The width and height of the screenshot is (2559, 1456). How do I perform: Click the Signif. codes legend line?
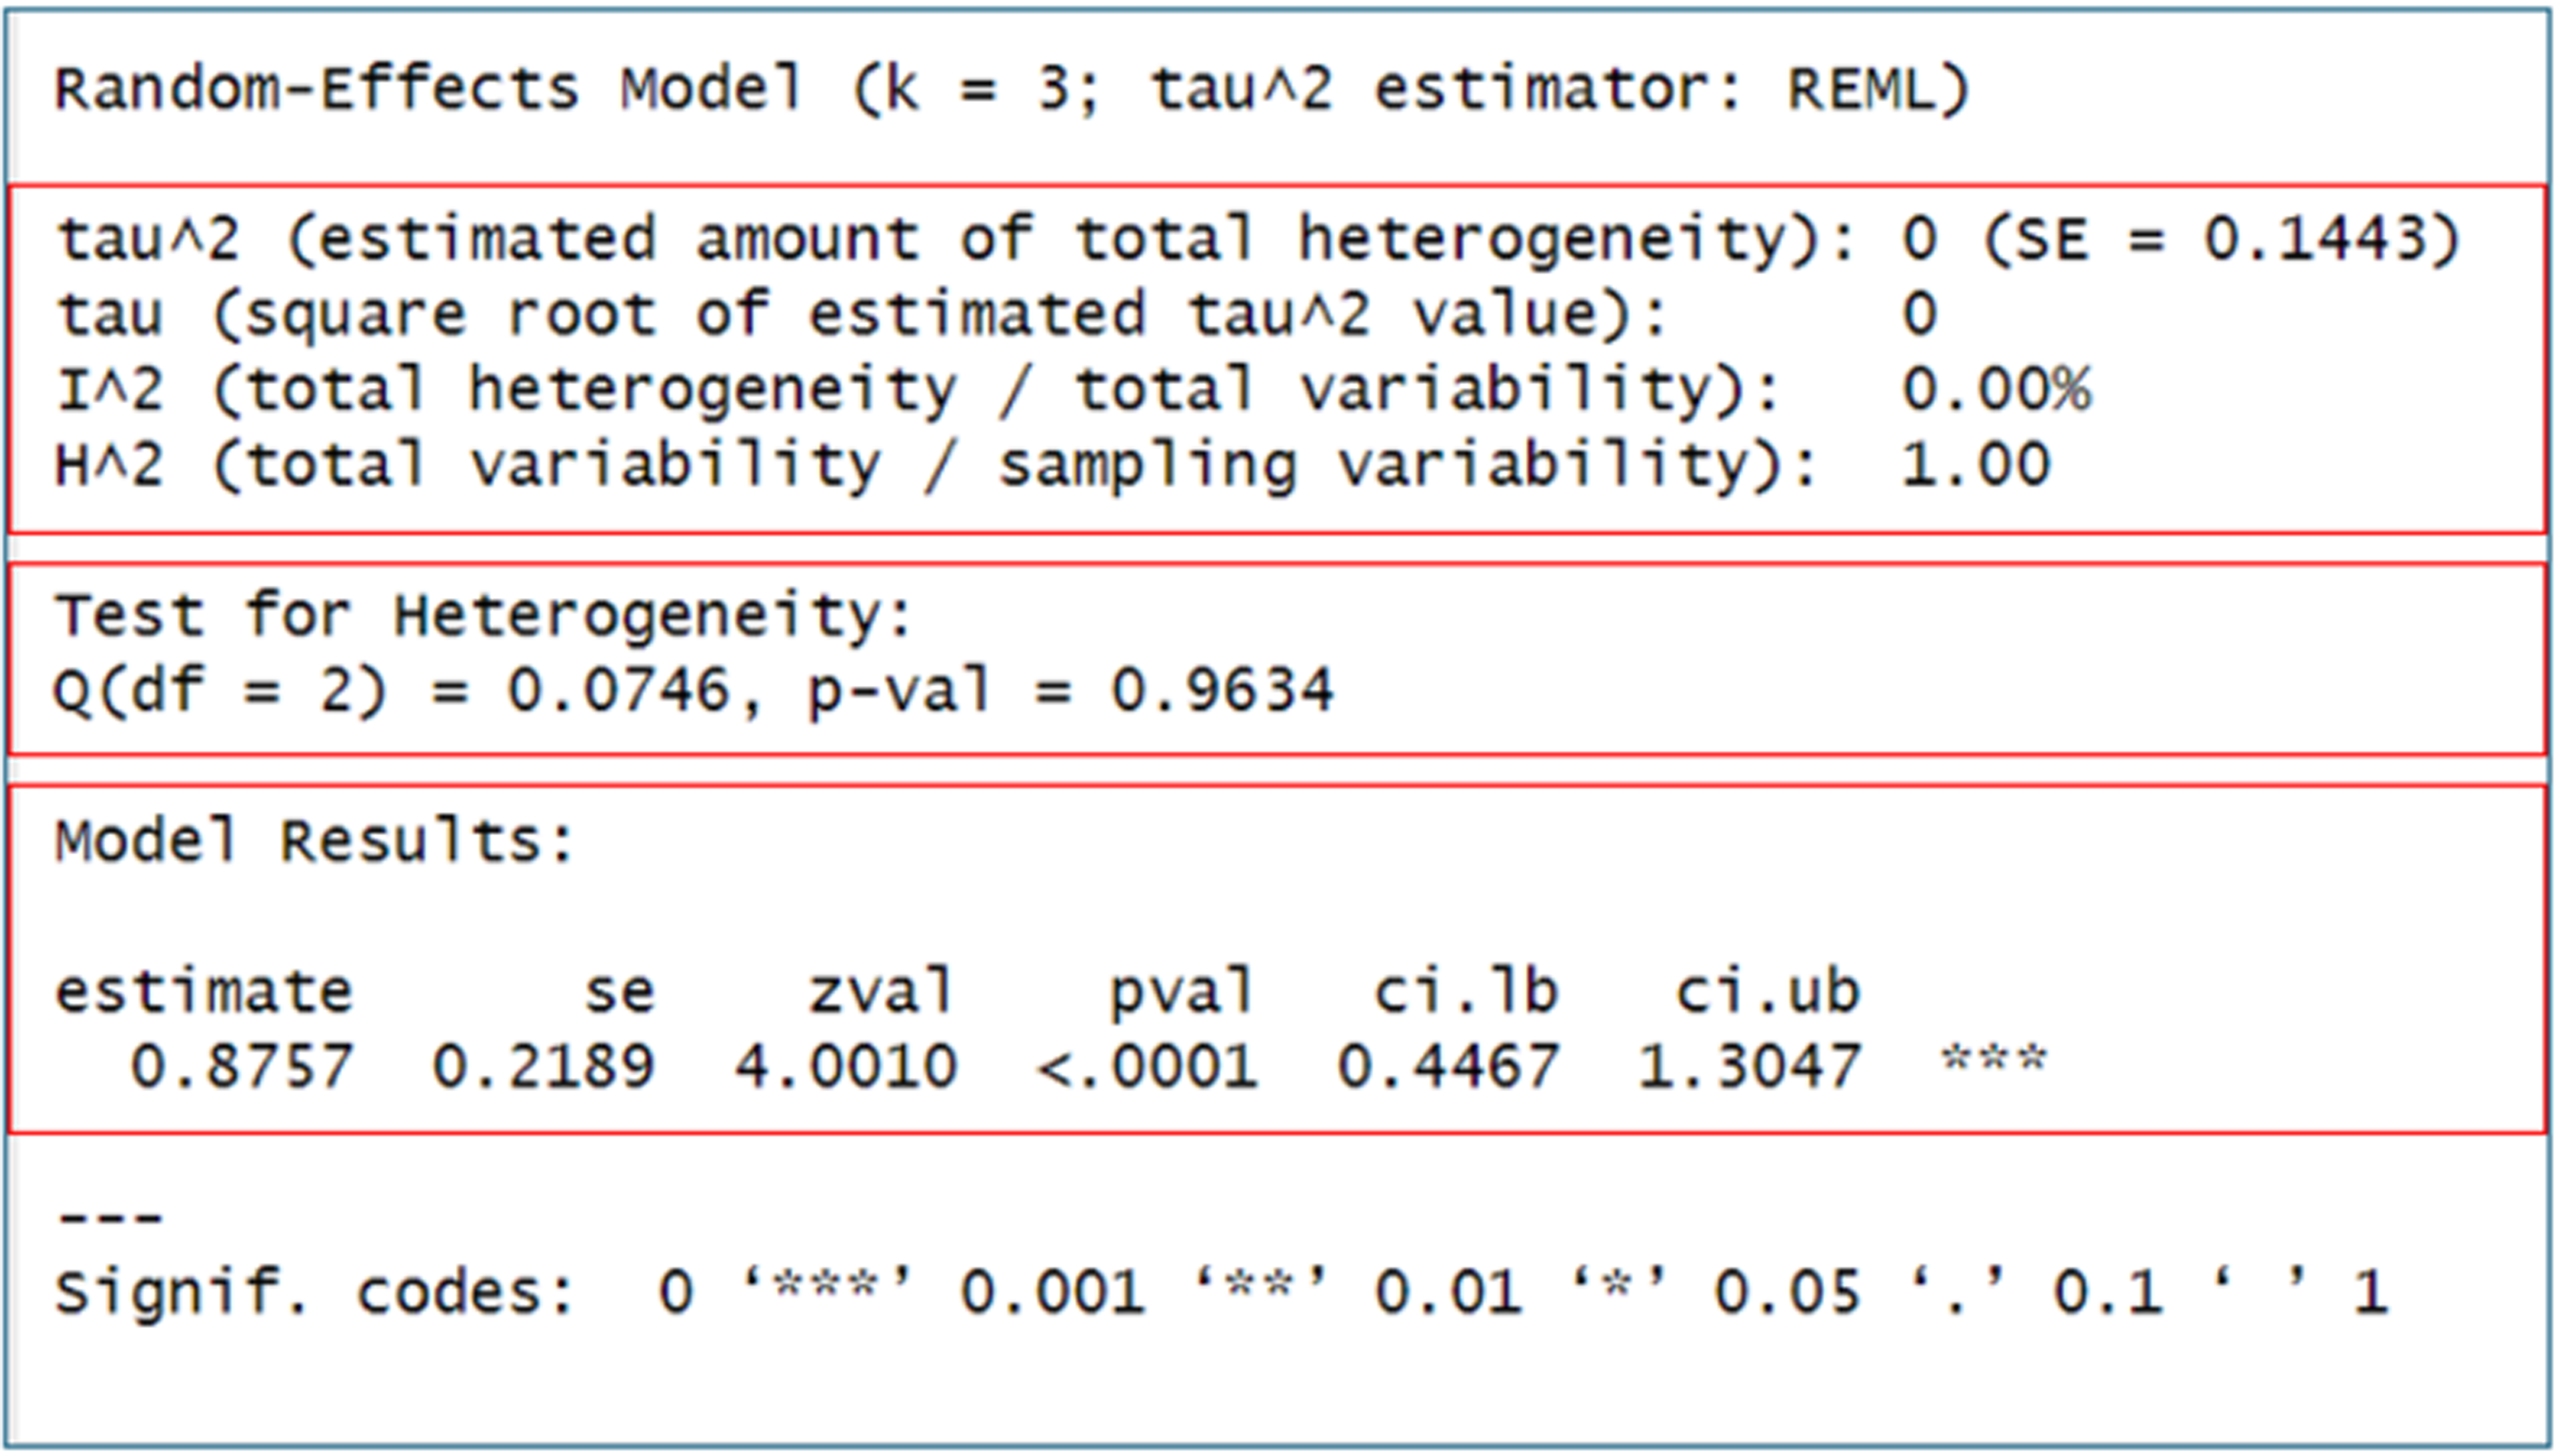1220,1292
